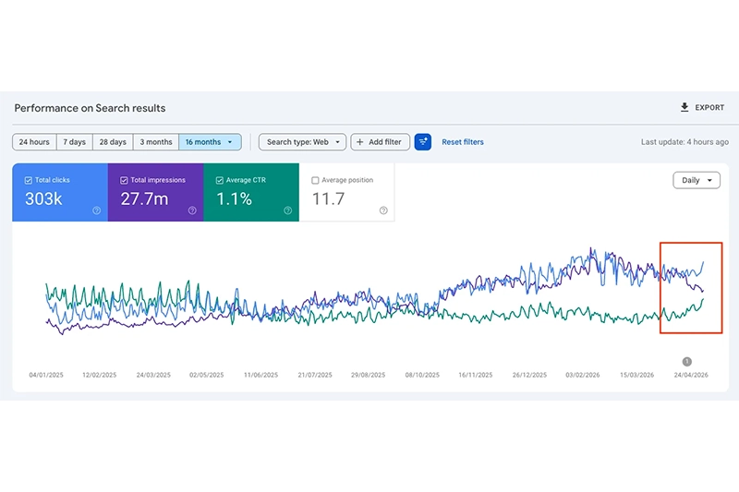739x492 pixels.
Task: Click the Reset filters link
Action: click(x=463, y=142)
